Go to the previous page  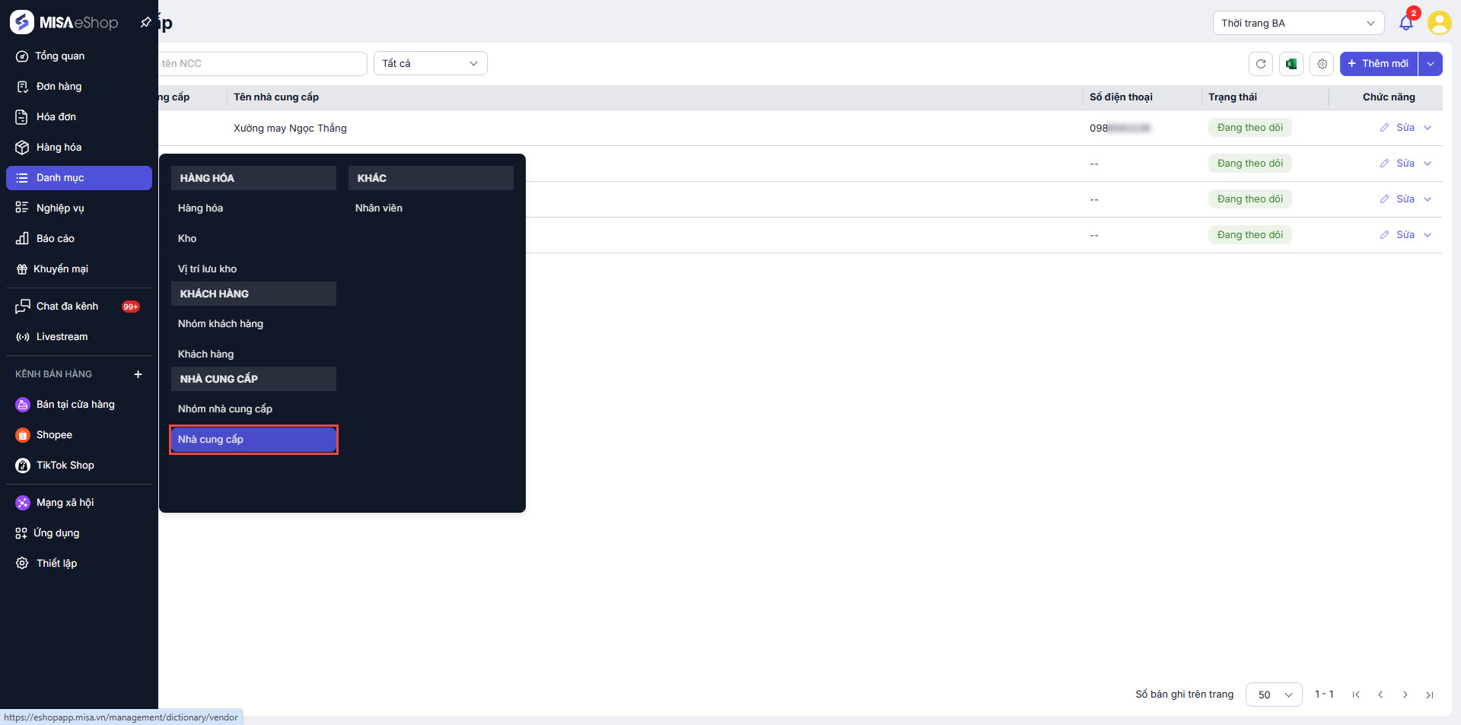1380,695
